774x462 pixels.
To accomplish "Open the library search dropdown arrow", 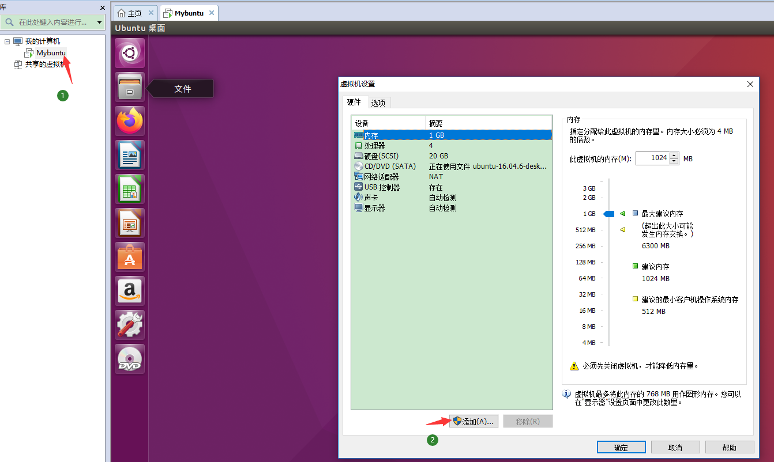I will (x=99, y=22).
